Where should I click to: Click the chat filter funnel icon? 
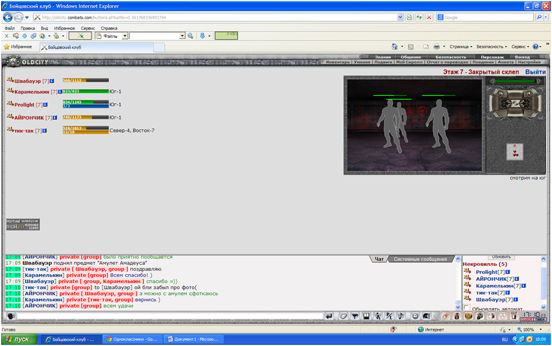click(x=355, y=316)
